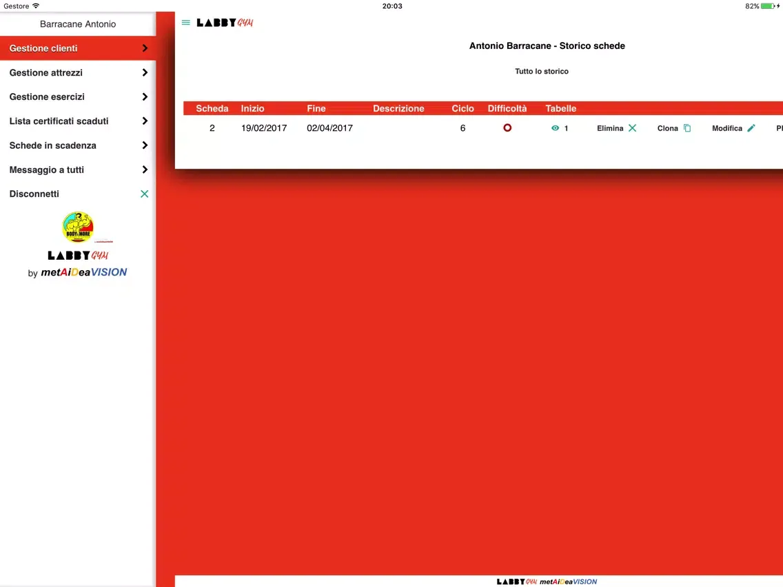This screenshot has height=587, width=783.
Task: Expand the Gestione esercizi chevron
Action: (145, 96)
